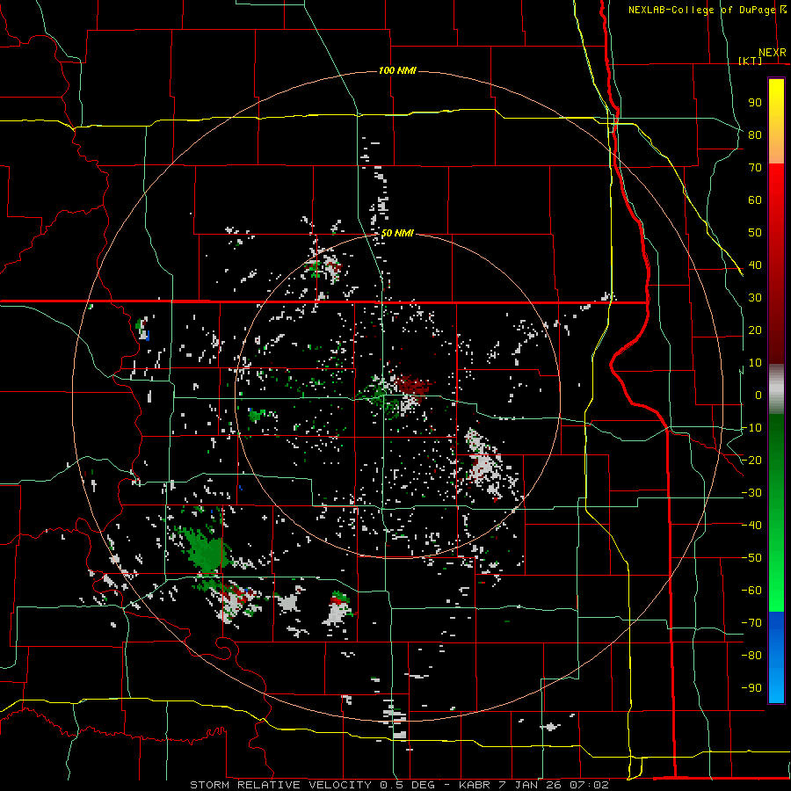The height and width of the screenshot is (791, 791).
Task: Click the '50 NMI' range ring label
Action: coord(397,233)
